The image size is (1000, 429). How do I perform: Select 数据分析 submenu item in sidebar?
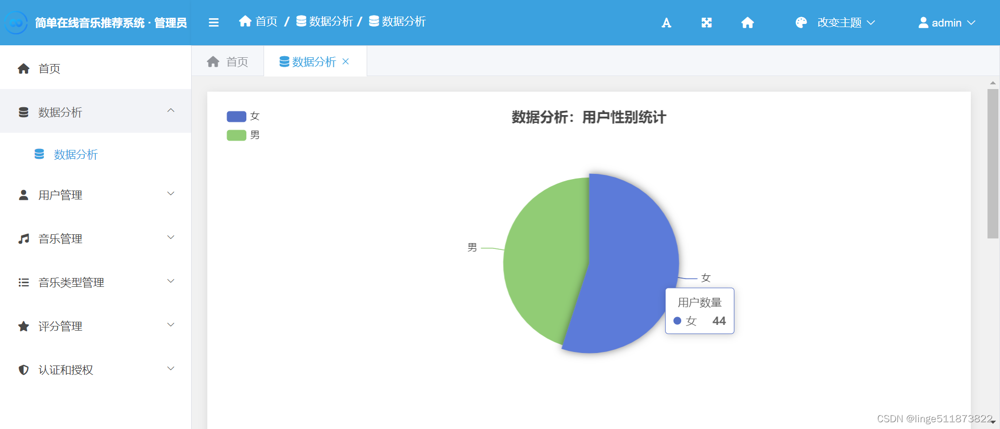coord(96,155)
